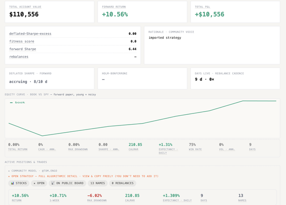
Task: Select the OPEN chip
Action: 39,183
